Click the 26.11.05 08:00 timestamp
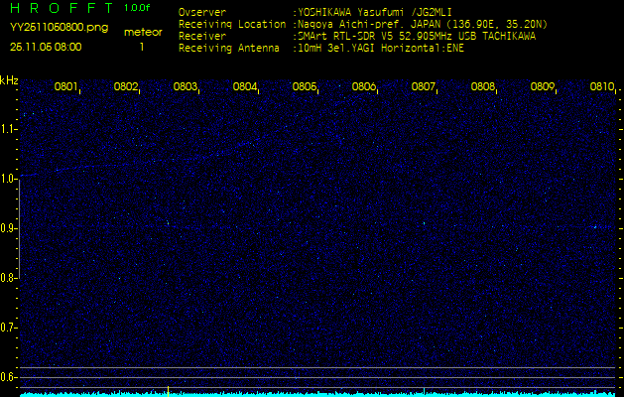Screen dimensions: 624x397 click(46, 46)
